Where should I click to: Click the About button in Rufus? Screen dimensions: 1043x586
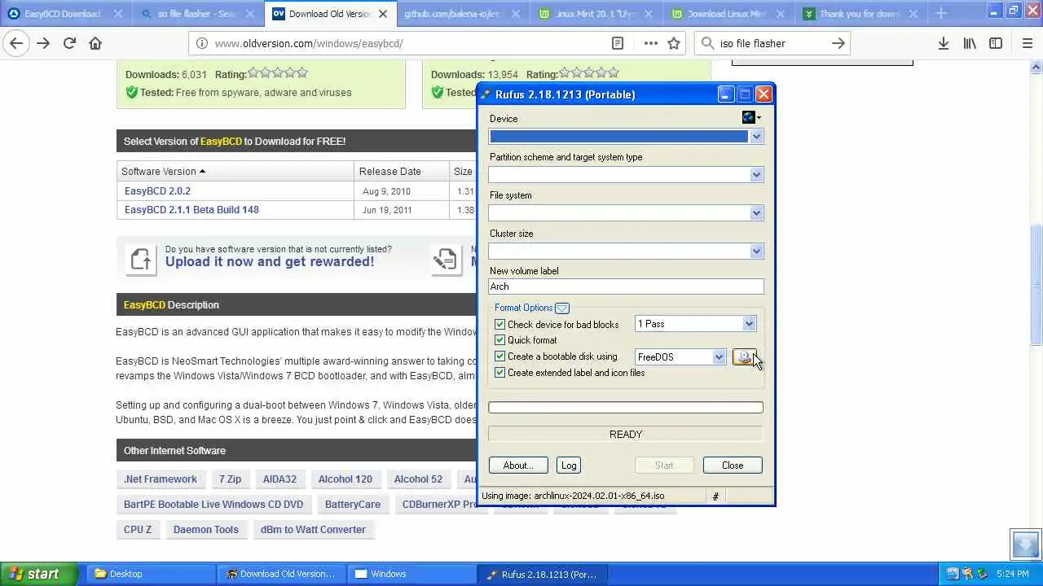(x=518, y=466)
